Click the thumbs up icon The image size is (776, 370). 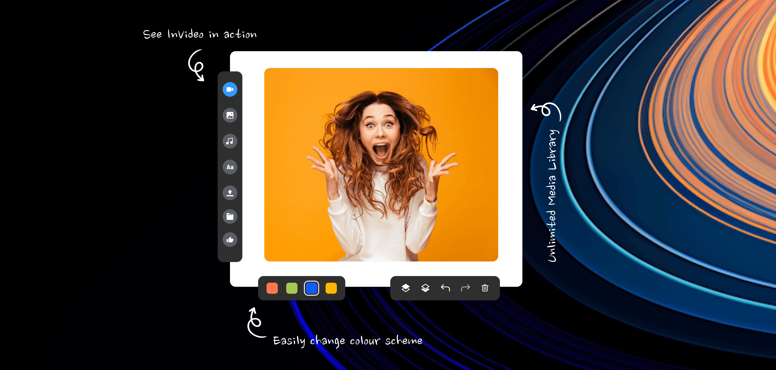pos(230,240)
